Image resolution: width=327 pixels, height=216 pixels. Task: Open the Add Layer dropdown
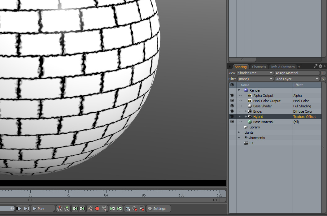(x=297, y=79)
